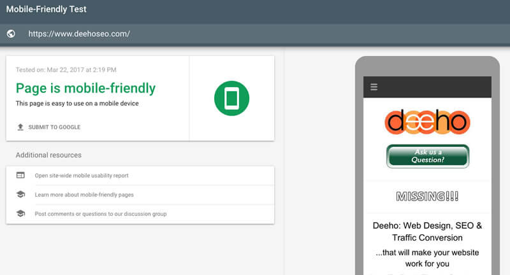
Task: Click the globe icon beside the URL
Action: tap(11, 34)
